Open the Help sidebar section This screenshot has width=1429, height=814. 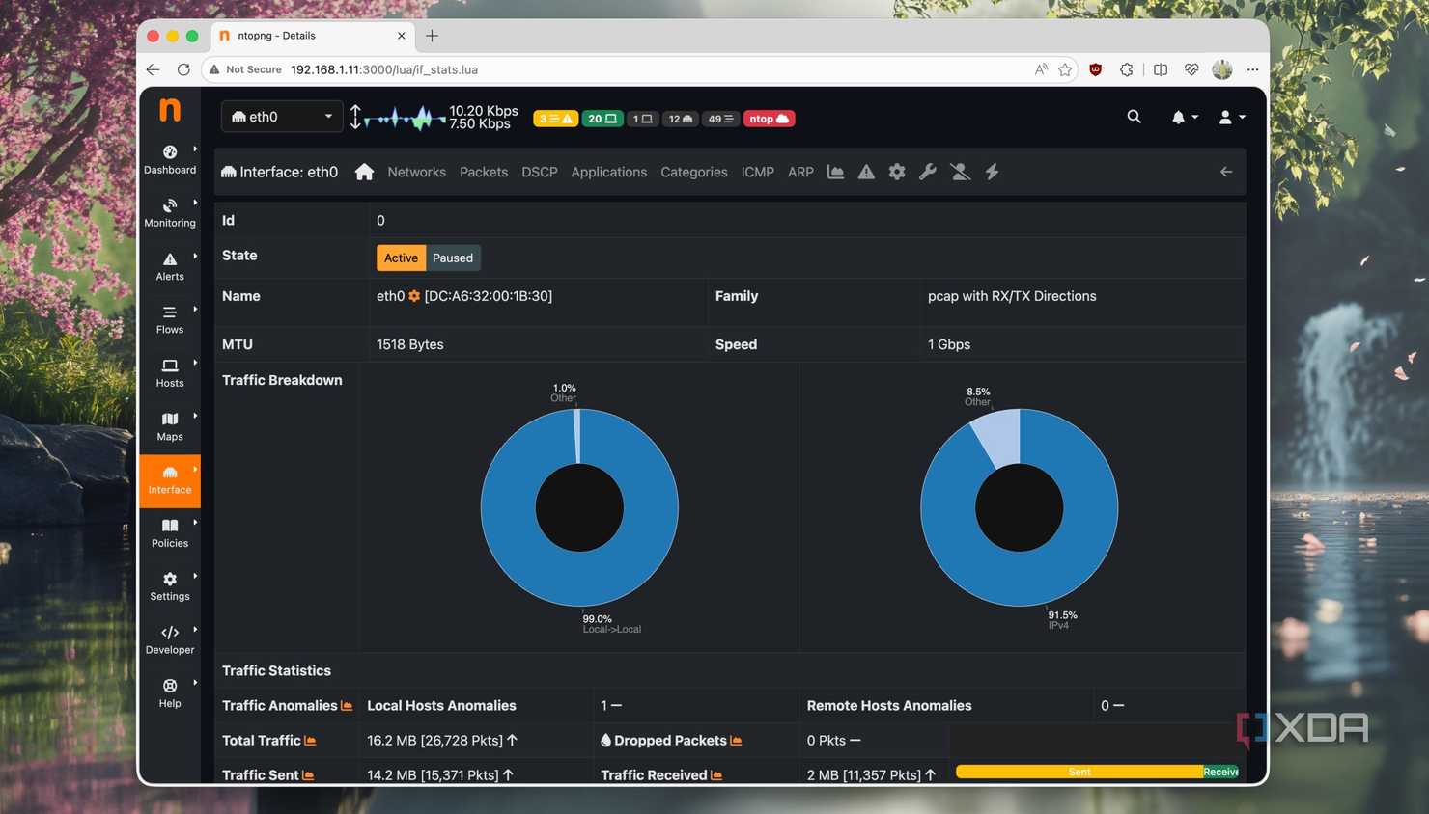(x=170, y=693)
